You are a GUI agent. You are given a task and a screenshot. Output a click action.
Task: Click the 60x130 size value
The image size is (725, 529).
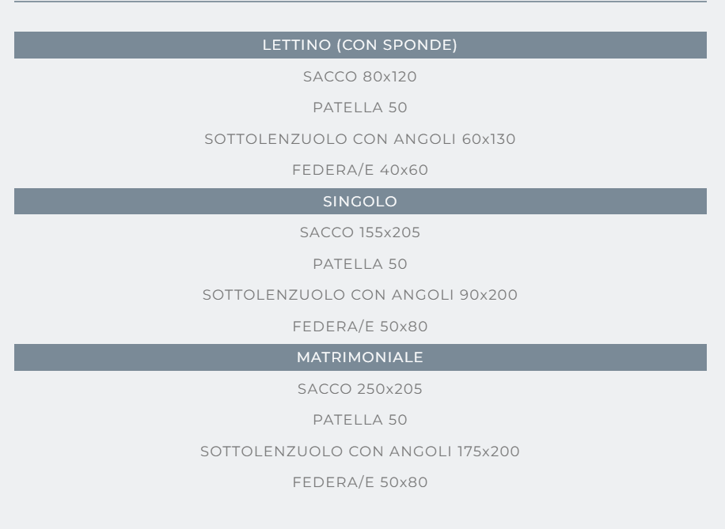coord(488,138)
